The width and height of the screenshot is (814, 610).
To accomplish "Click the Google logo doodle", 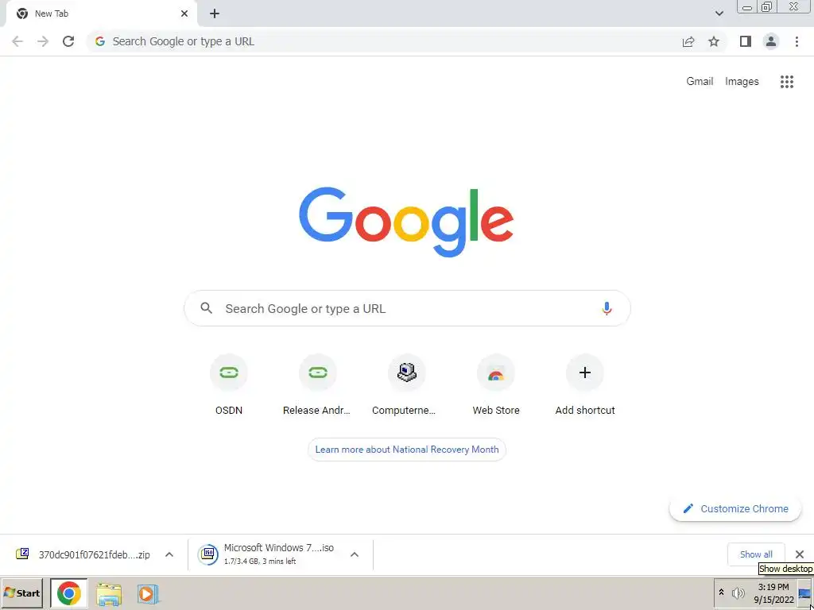I will click(x=406, y=222).
